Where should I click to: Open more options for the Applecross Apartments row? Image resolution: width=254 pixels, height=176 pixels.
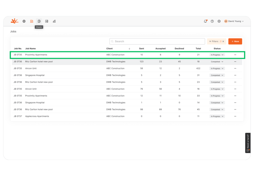(x=235, y=116)
